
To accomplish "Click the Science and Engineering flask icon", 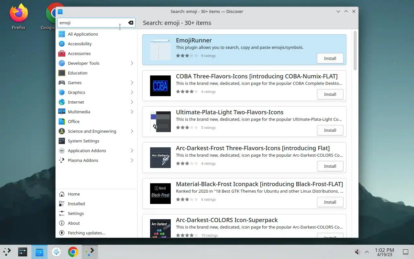I will tap(62, 131).
